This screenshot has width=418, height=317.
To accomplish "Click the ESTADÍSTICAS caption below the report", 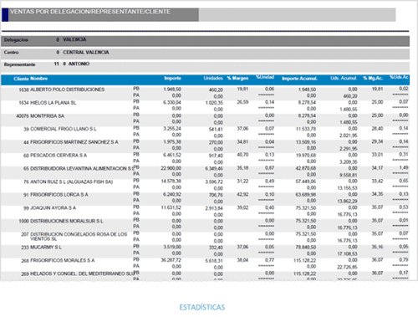I will pos(202,307).
